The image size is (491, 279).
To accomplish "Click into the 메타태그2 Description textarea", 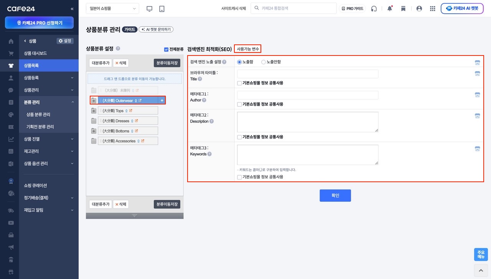I will tap(308, 122).
